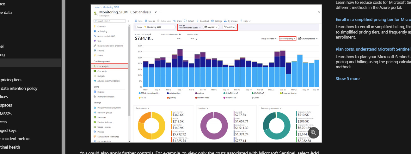The height and width of the screenshot is (154, 411).
Task: Click the gateway legend swatch
Action: [168, 98]
